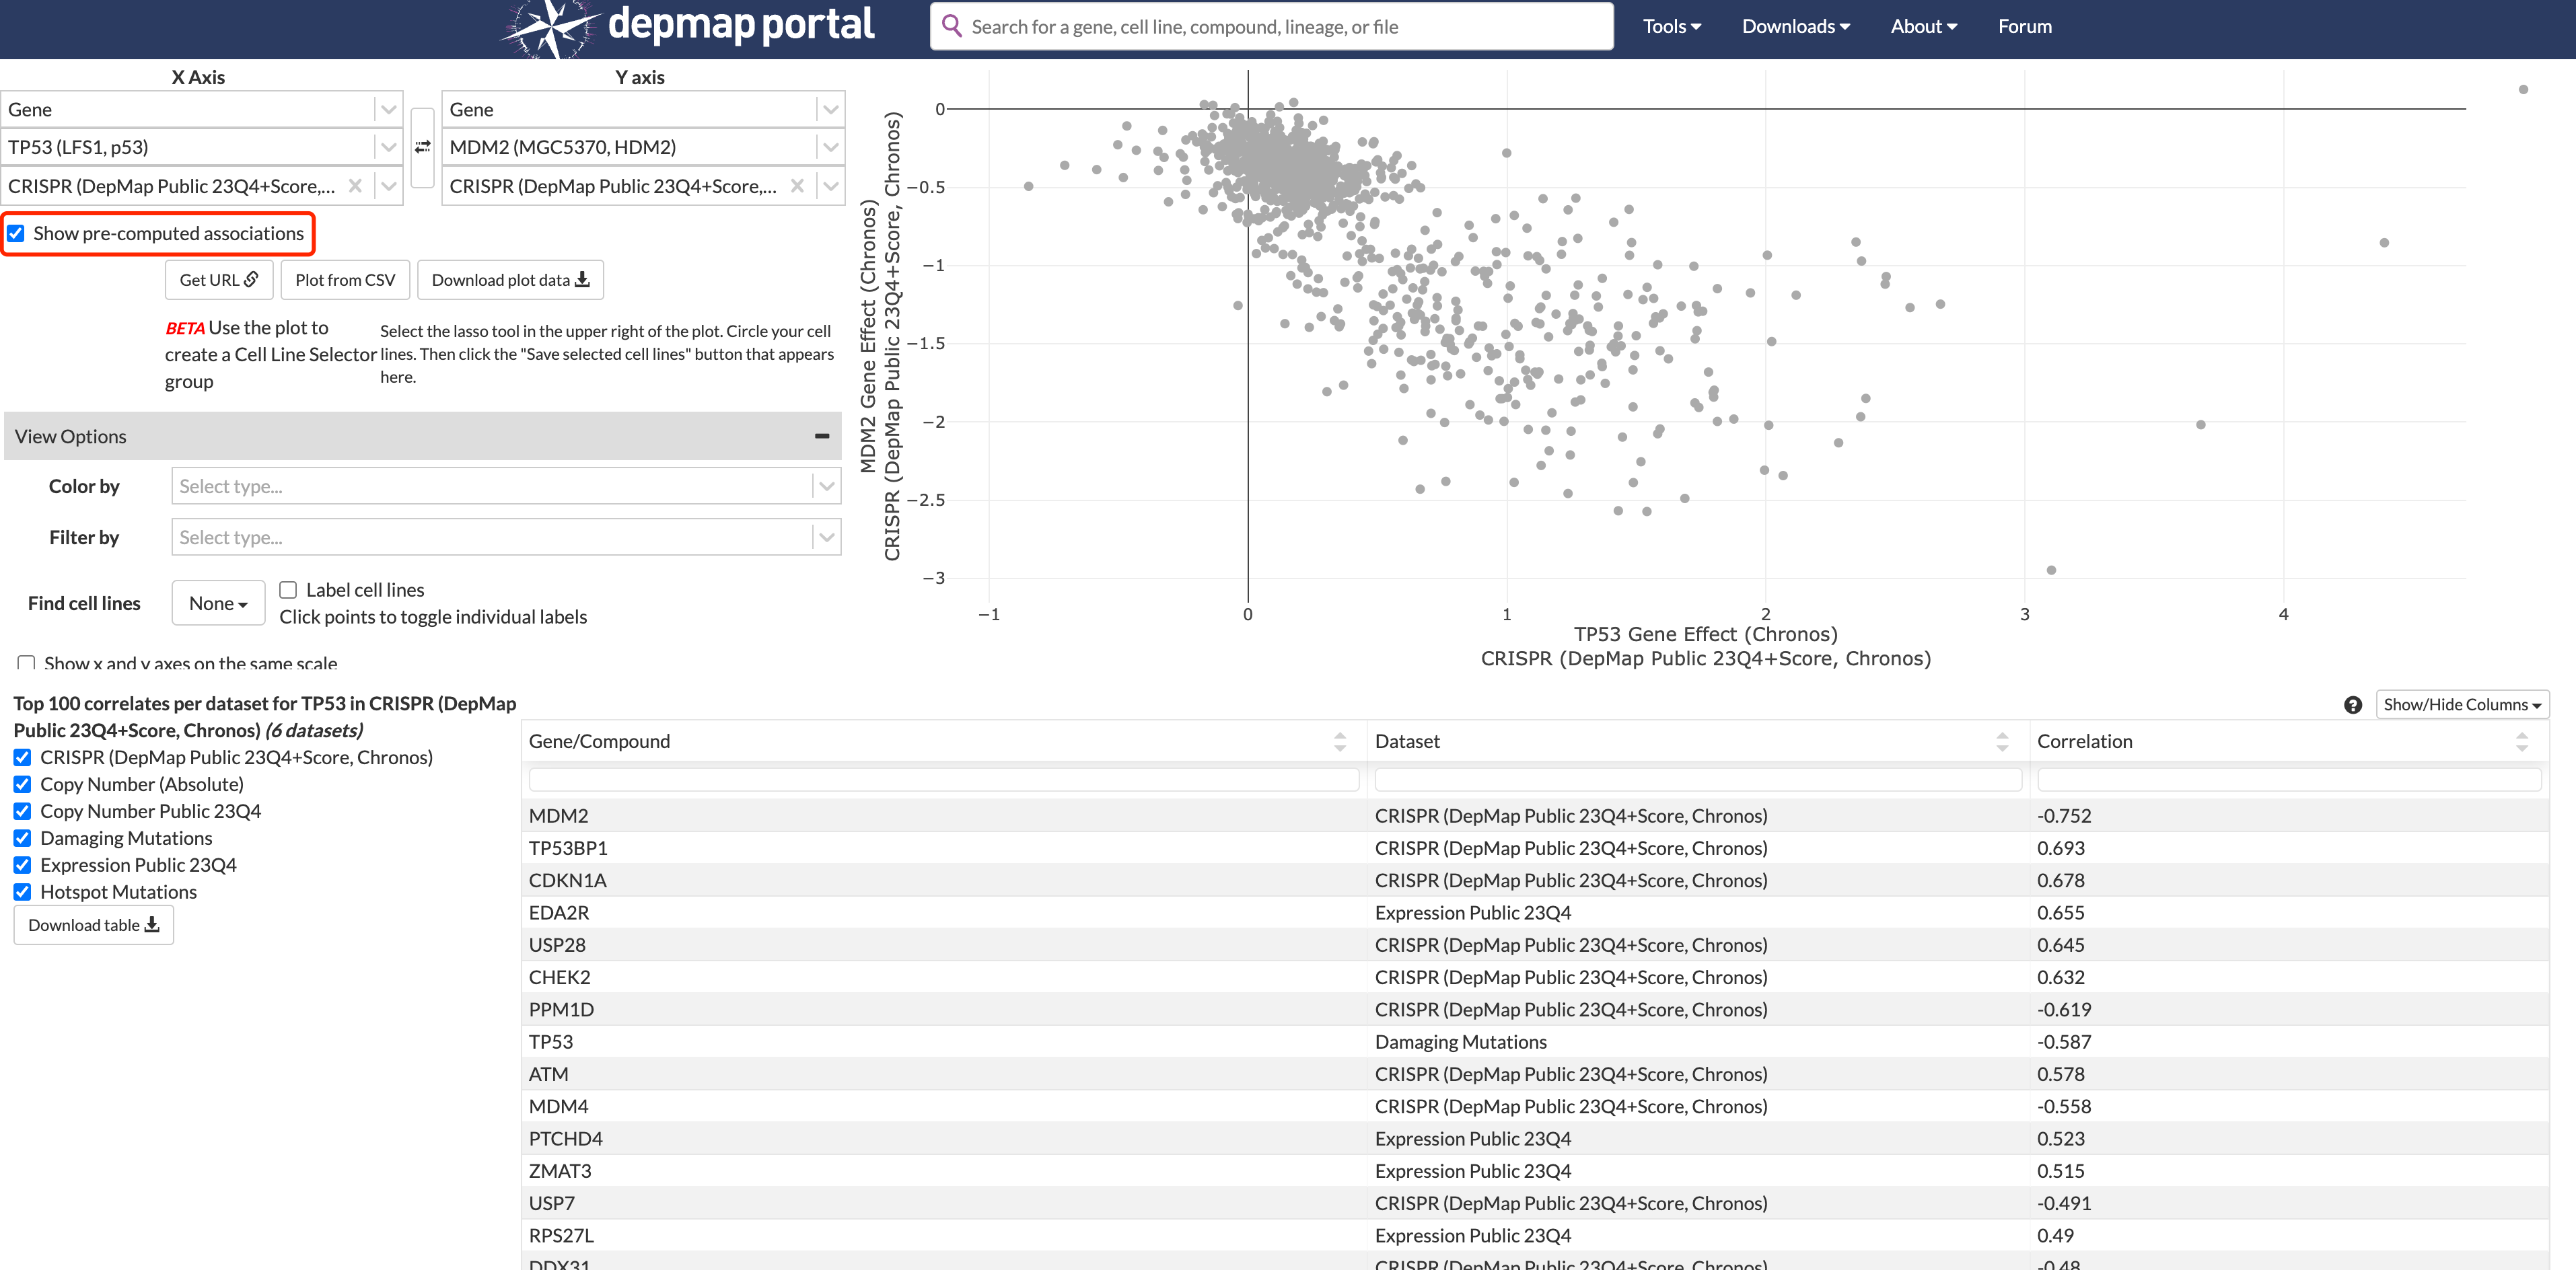Click the Download table button
This screenshot has height=1270, width=2576.
click(94, 926)
